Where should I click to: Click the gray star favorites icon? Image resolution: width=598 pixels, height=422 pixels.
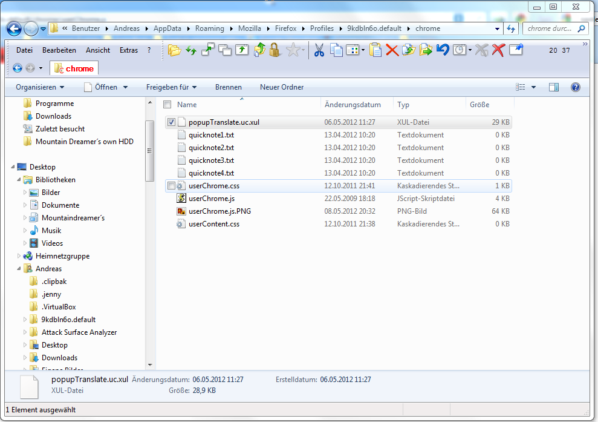pos(293,50)
